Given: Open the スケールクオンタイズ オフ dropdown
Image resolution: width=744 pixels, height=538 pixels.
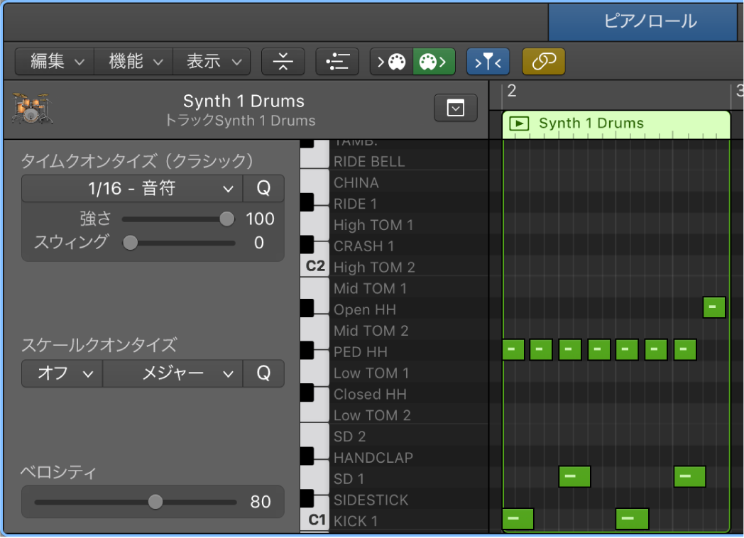Looking at the screenshot, I should [x=61, y=373].
